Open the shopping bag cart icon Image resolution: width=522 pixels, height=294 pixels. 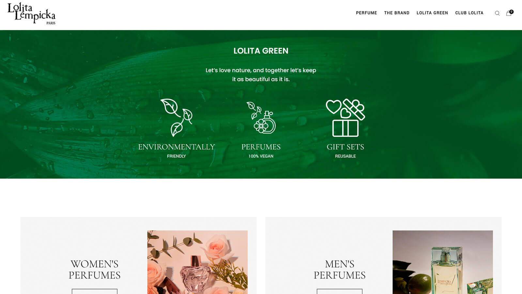(509, 13)
